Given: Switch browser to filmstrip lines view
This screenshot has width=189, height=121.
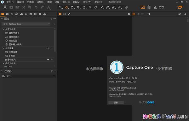Looking at the screenshot, I should coord(142,14).
